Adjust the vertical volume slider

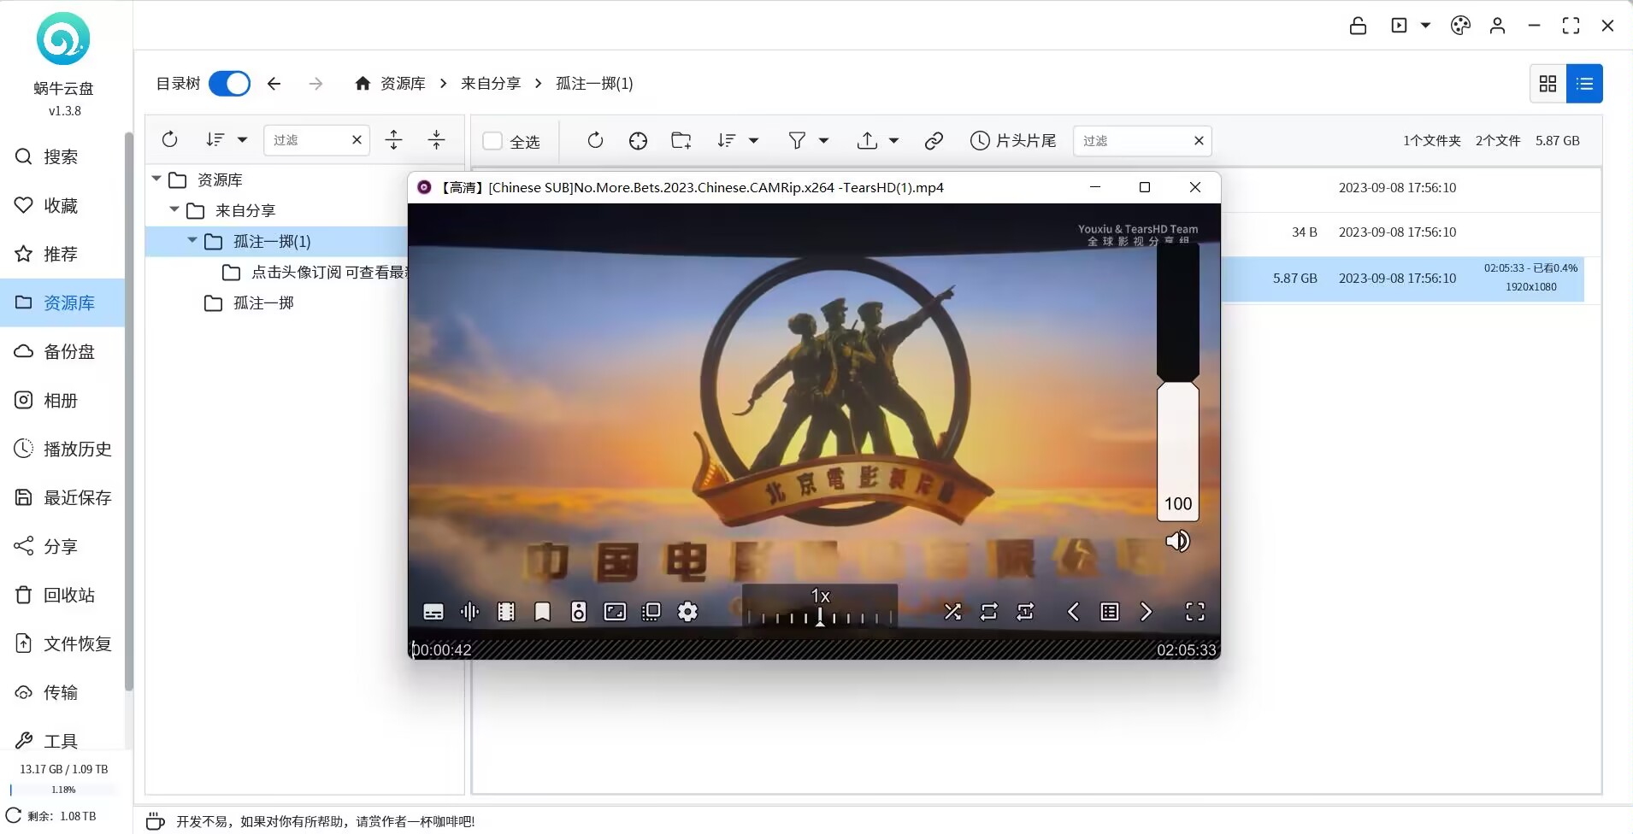[x=1178, y=382]
